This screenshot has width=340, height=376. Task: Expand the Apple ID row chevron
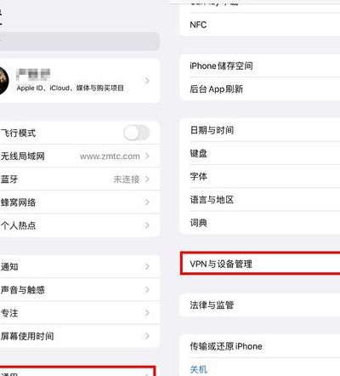[147, 81]
